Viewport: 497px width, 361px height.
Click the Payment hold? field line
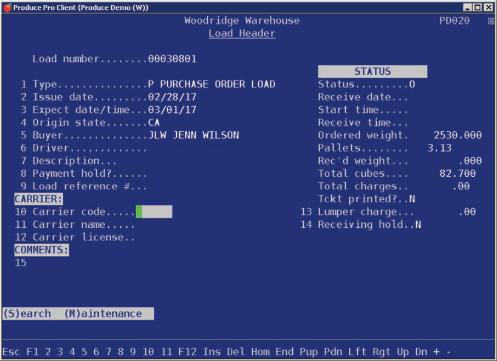[84, 174]
